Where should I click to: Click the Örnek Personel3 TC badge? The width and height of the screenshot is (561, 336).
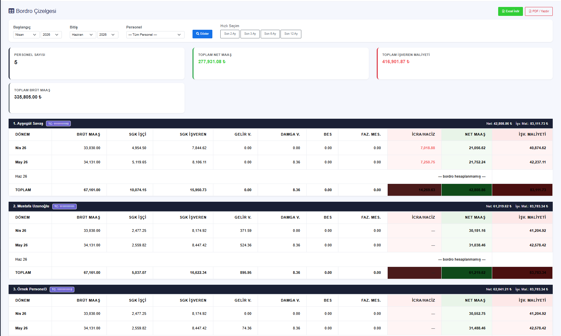(x=62, y=289)
